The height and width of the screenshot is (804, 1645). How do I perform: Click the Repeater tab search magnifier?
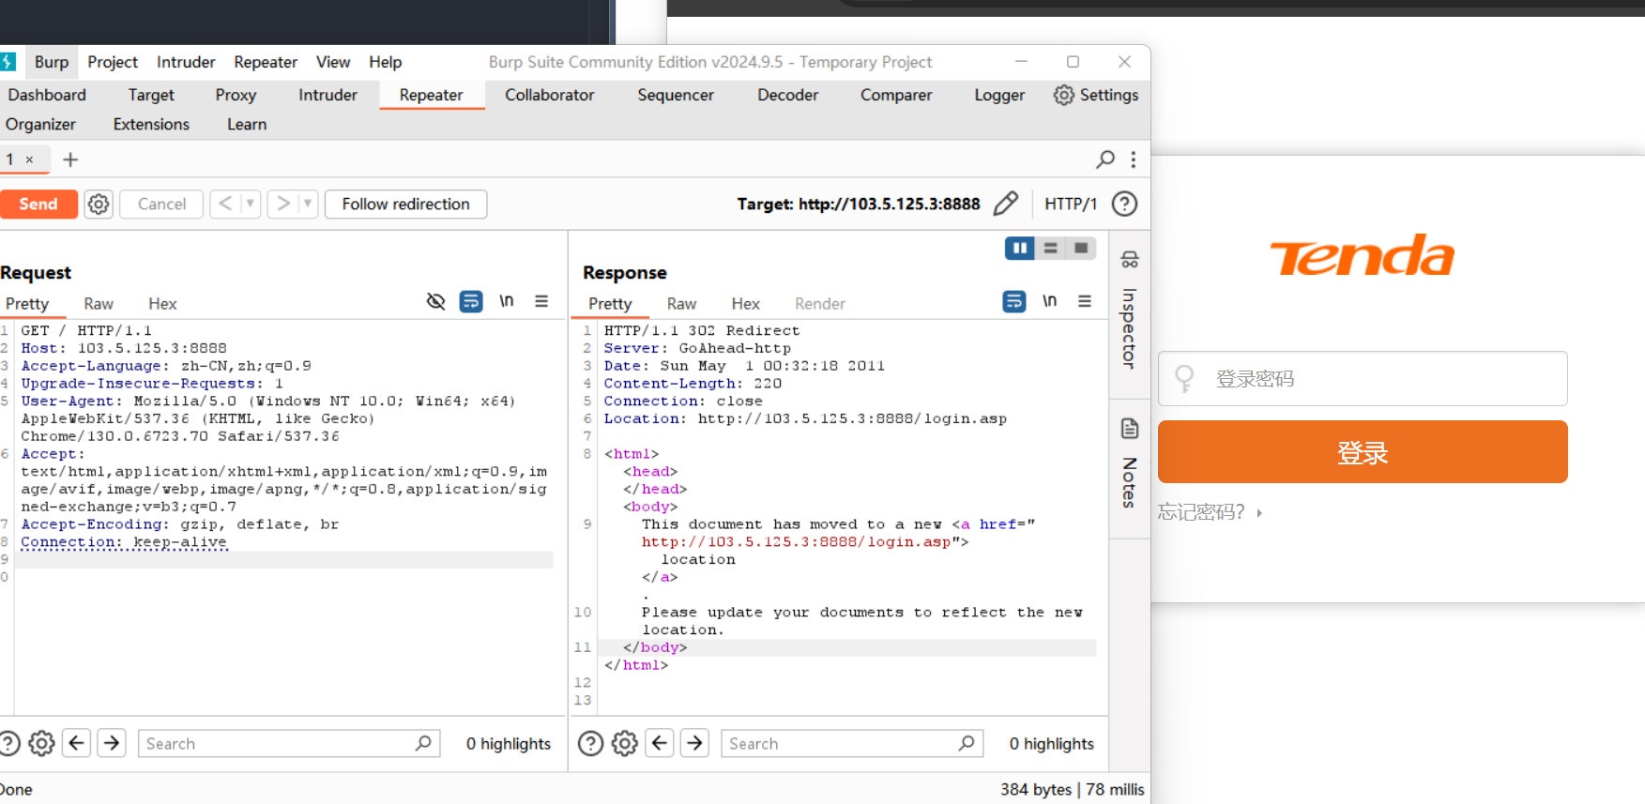point(1105,159)
